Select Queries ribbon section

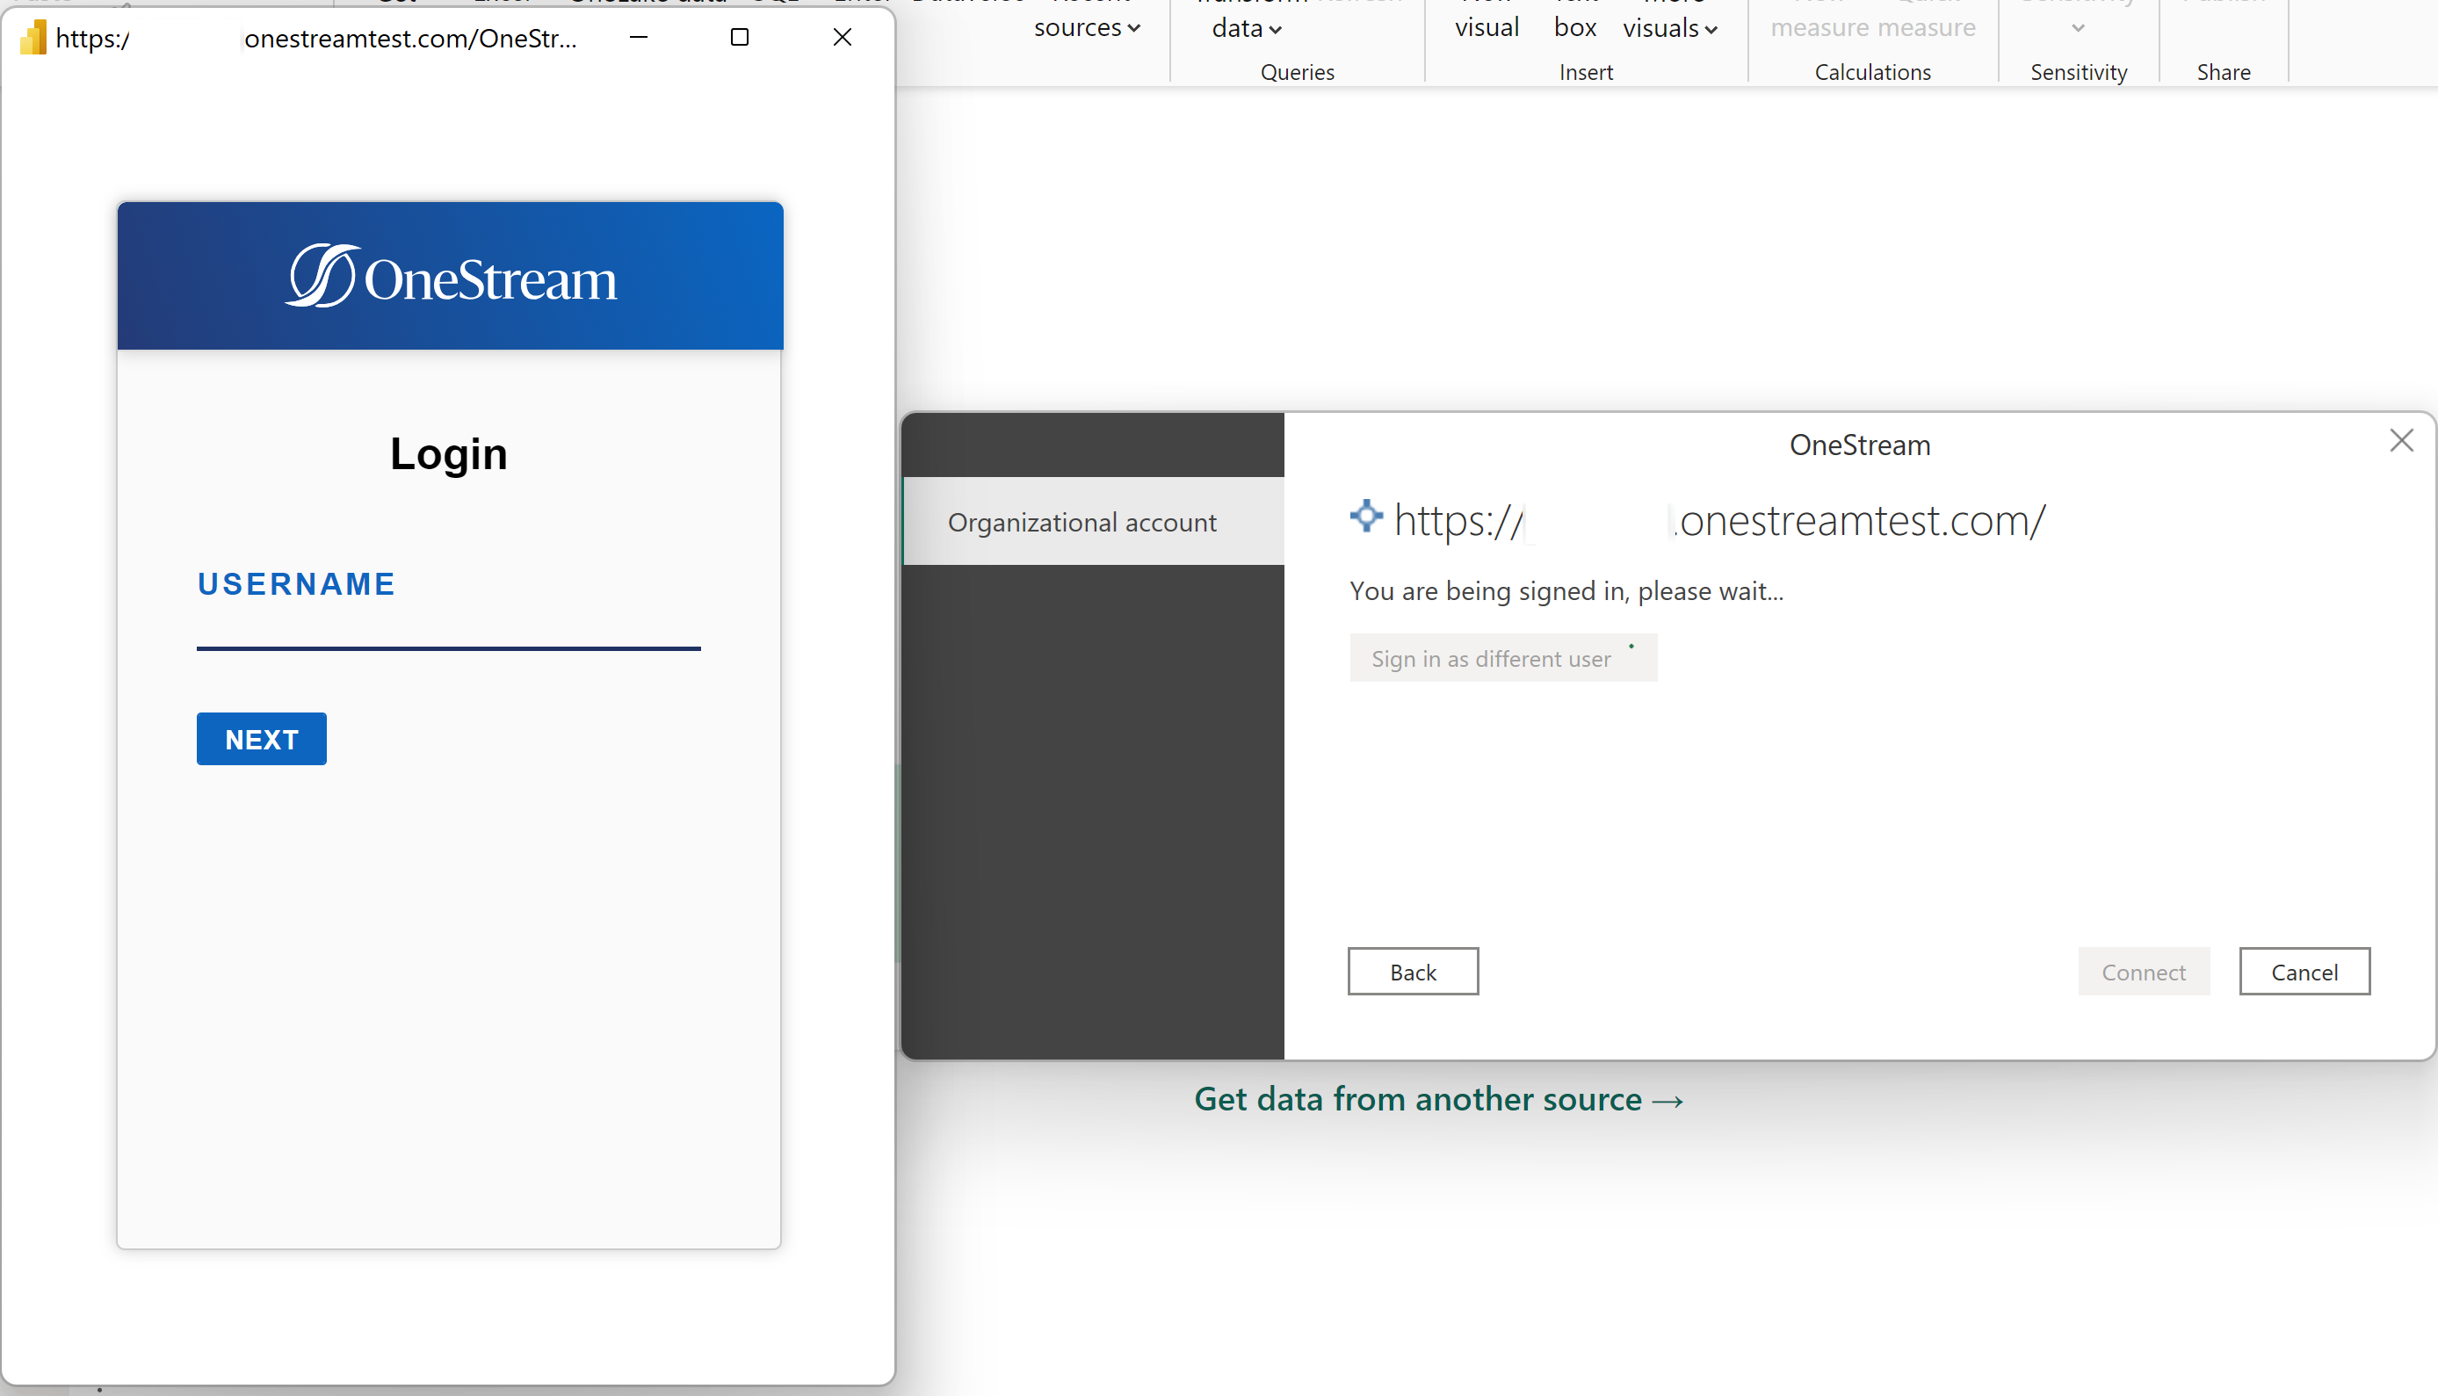1298,70
